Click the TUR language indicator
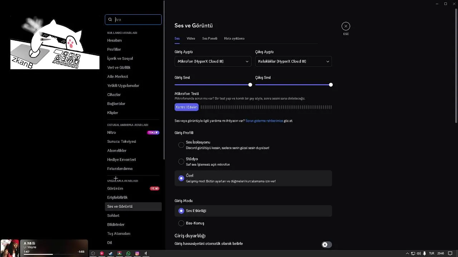This screenshot has height=257, width=458. (x=432, y=253)
